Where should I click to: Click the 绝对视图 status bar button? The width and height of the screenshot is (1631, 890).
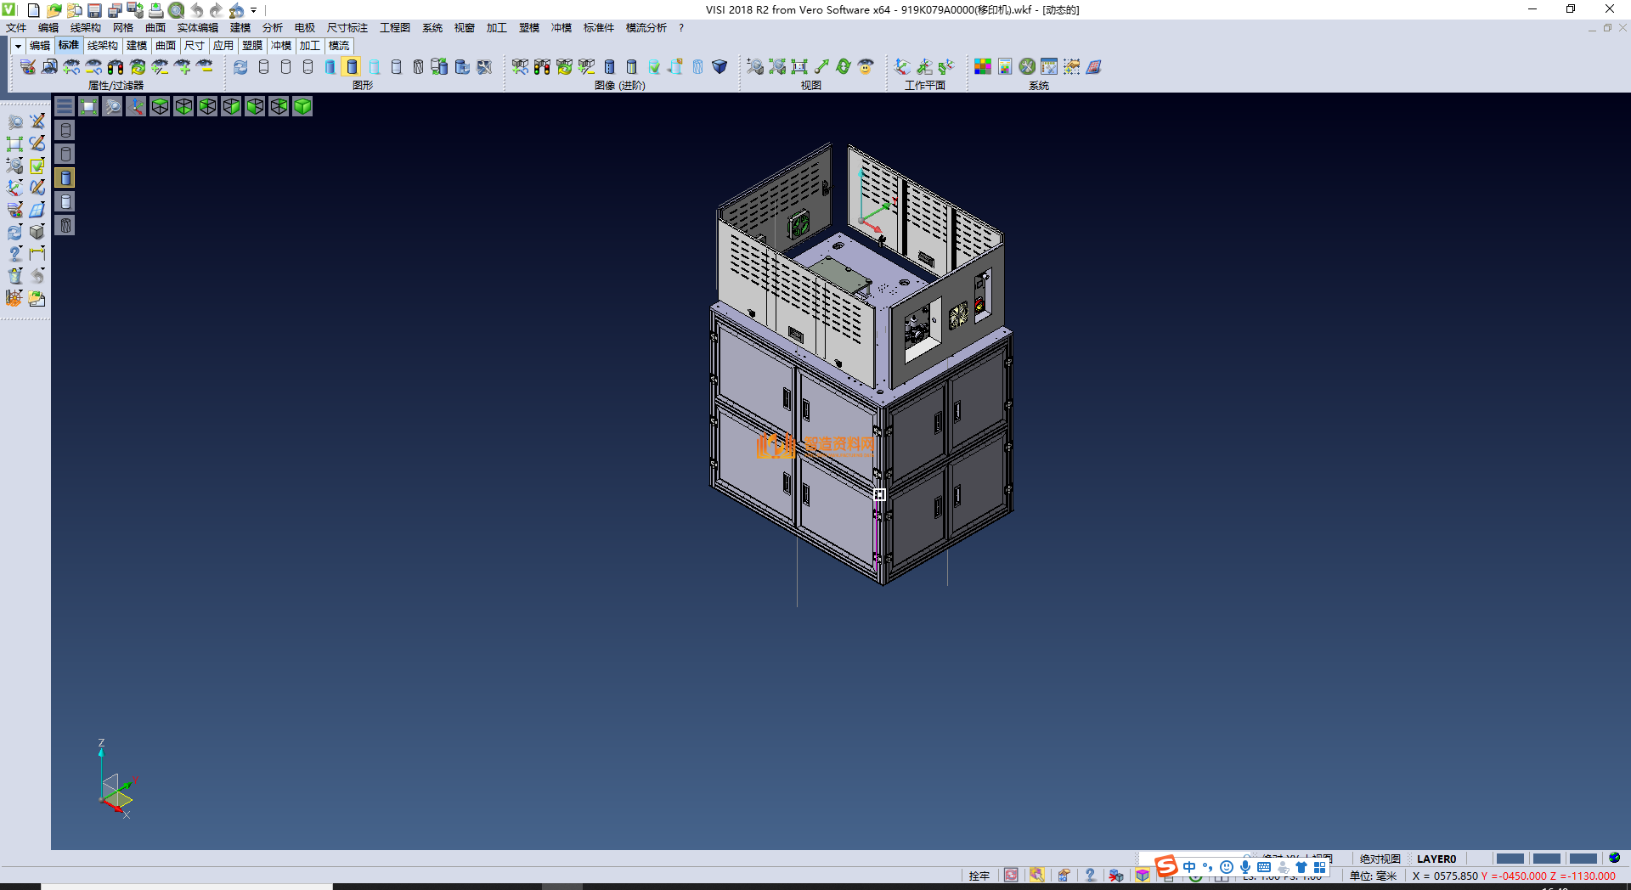1380,859
